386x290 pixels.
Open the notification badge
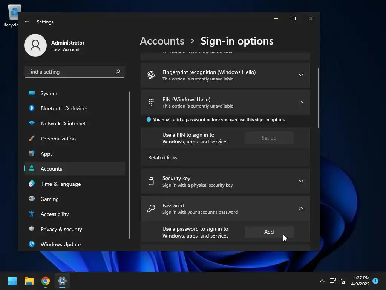click(x=375, y=281)
